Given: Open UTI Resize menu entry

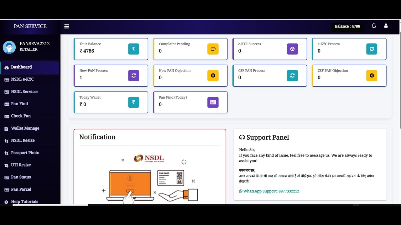Looking at the screenshot, I should tap(30, 165).
